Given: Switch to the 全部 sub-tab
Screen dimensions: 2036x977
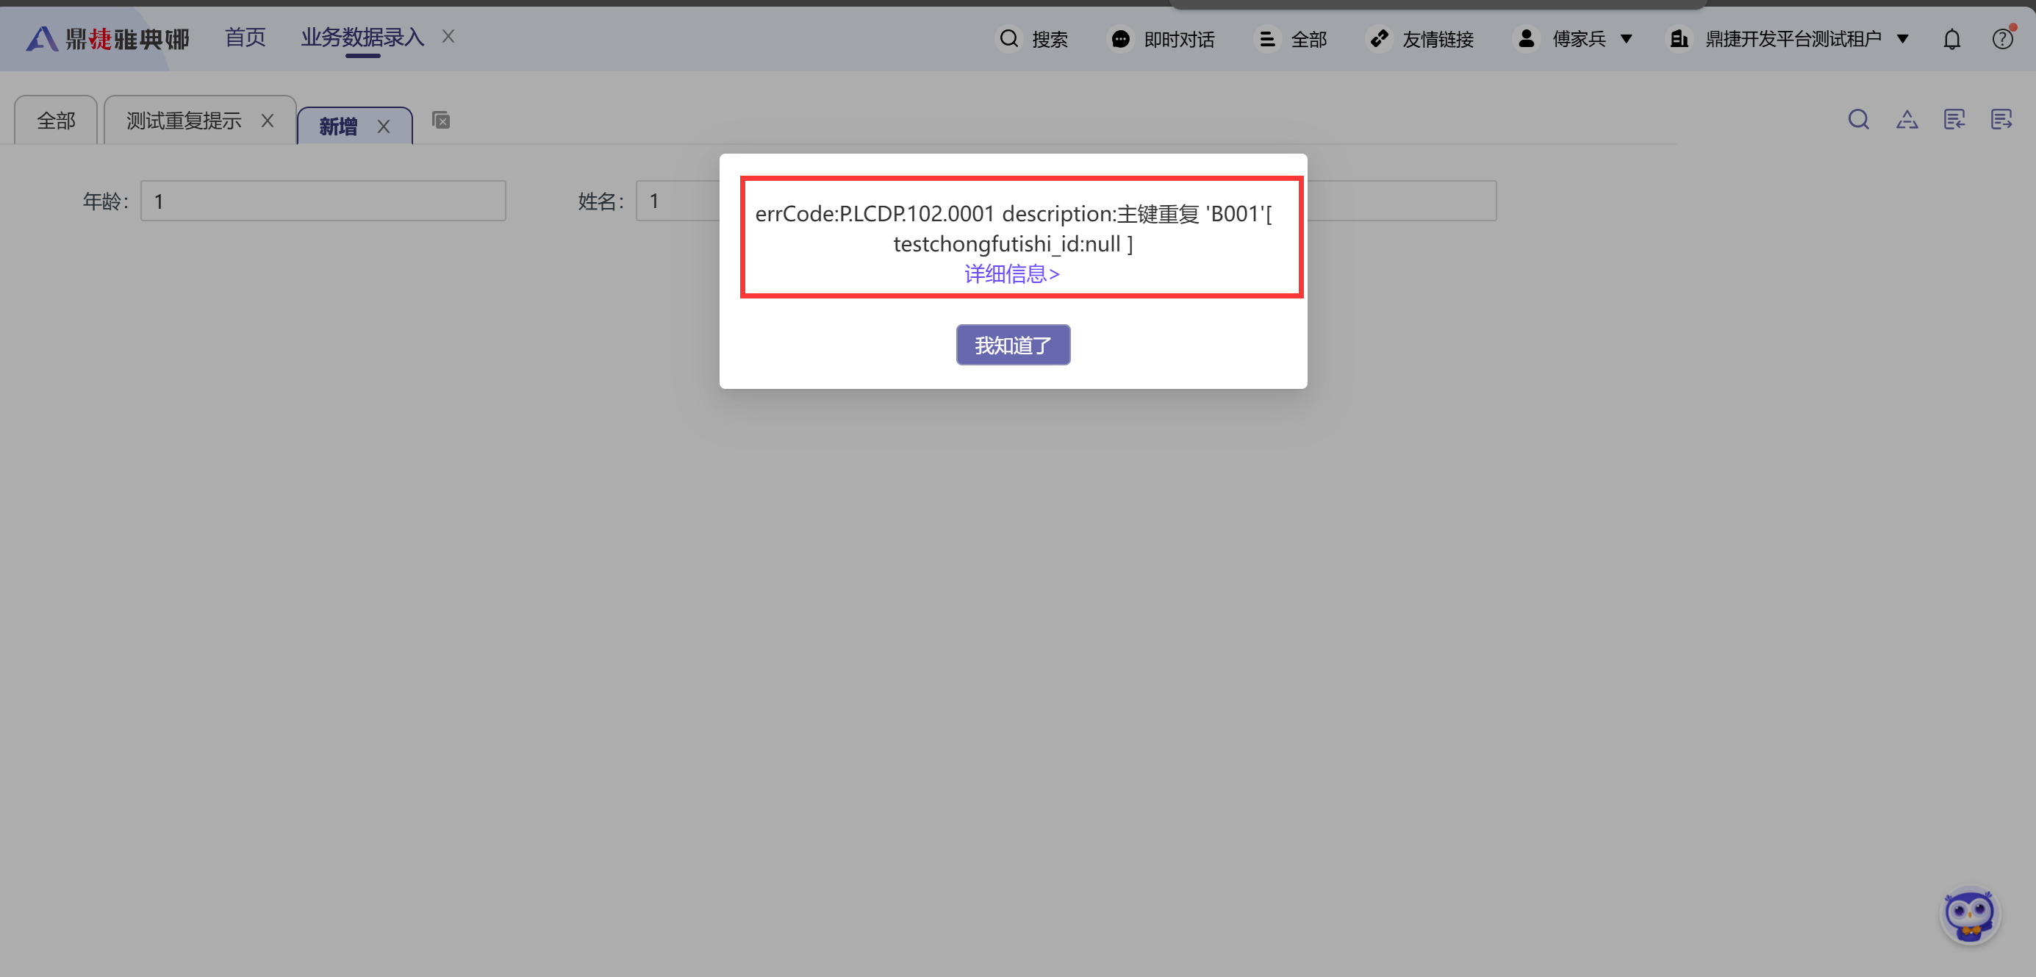Looking at the screenshot, I should click(56, 120).
